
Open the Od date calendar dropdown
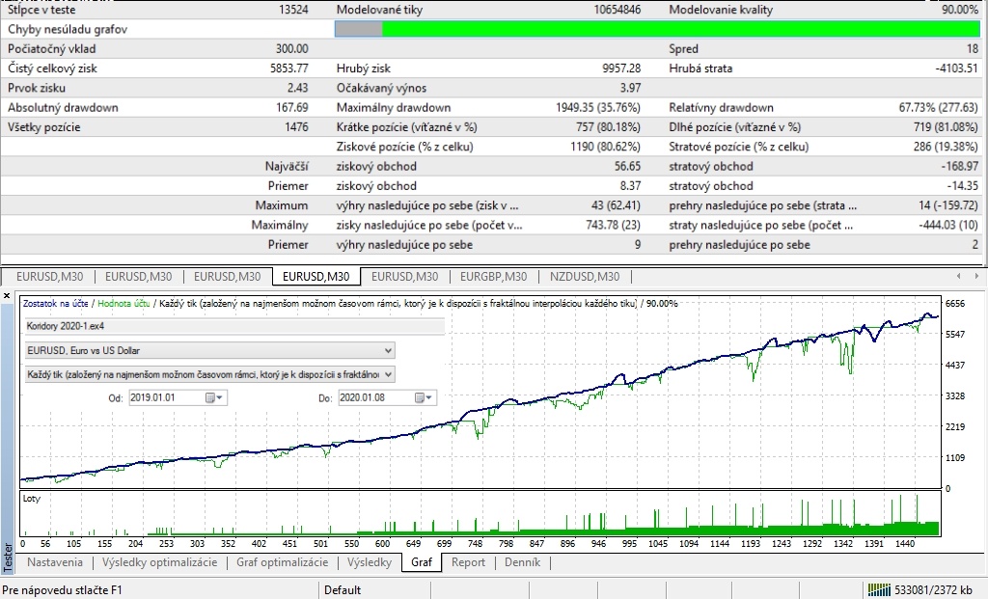(x=214, y=398)
